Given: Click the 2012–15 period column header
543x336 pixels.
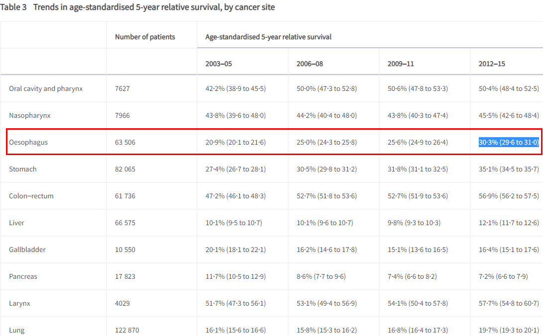Looking at the screenshot, I should click(492, 64).
